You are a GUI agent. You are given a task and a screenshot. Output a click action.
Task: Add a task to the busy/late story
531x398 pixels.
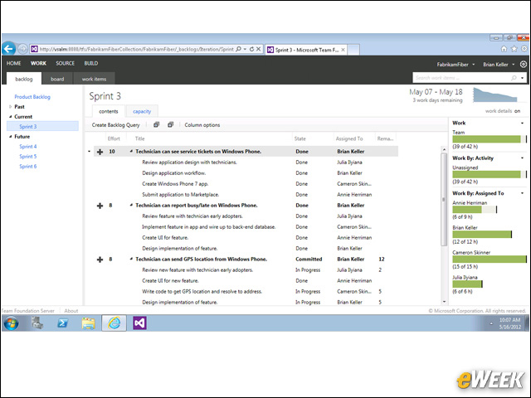tap(100, 206)
